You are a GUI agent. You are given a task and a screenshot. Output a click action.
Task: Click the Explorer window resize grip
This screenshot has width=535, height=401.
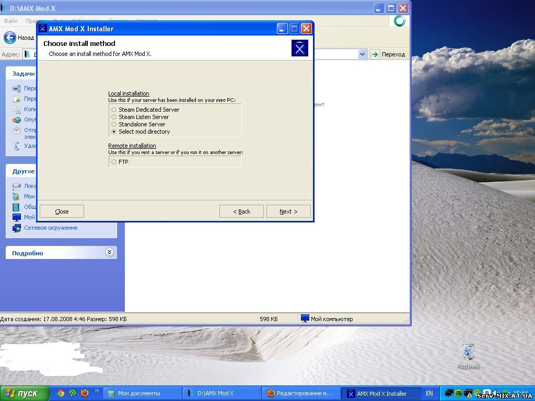[x=406, y=321]
